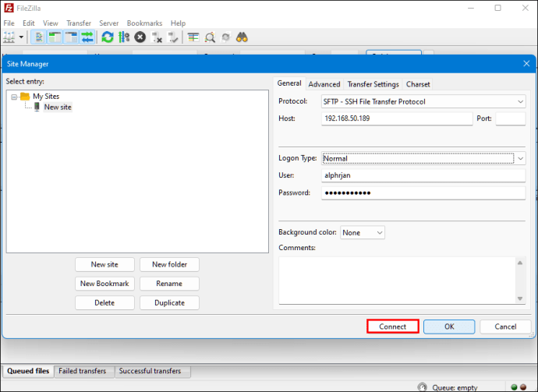
Task: Open the Bookmarks menu
Action: click(144, 23)
